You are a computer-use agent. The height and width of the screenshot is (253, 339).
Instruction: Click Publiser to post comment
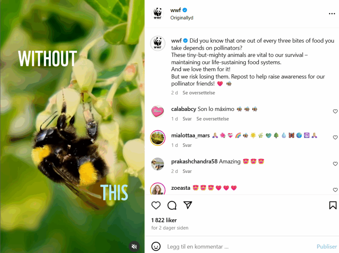(326, 246)
